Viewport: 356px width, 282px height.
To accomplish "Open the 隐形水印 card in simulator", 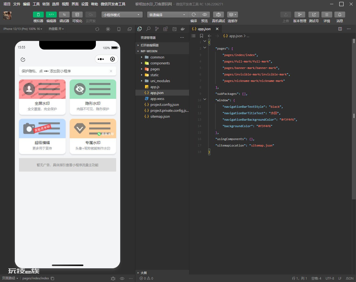I will coord(93,97).
